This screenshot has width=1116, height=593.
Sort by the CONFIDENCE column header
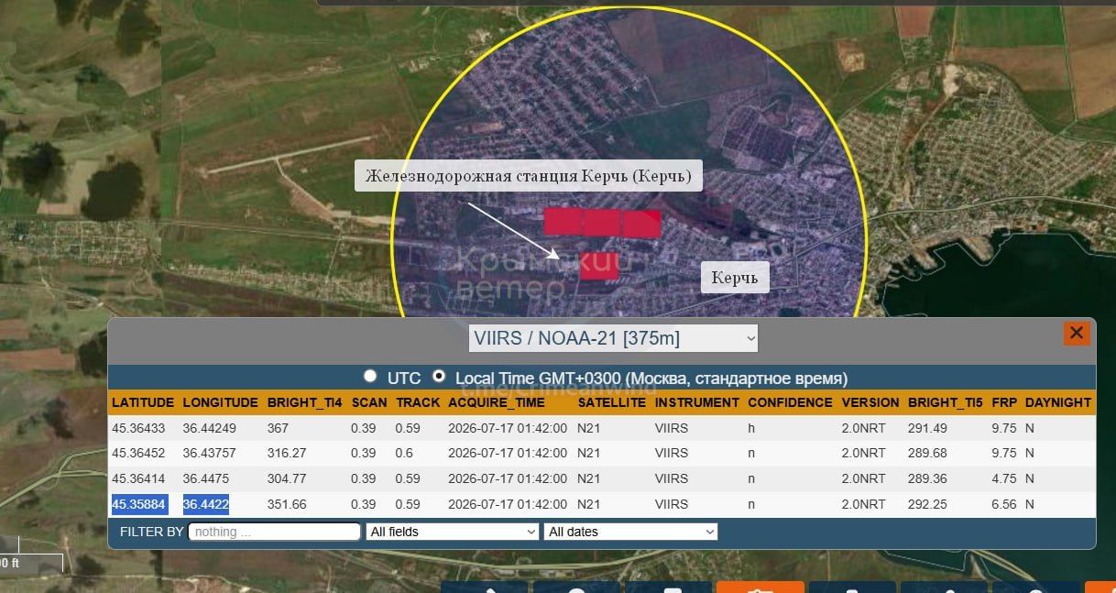790,402
